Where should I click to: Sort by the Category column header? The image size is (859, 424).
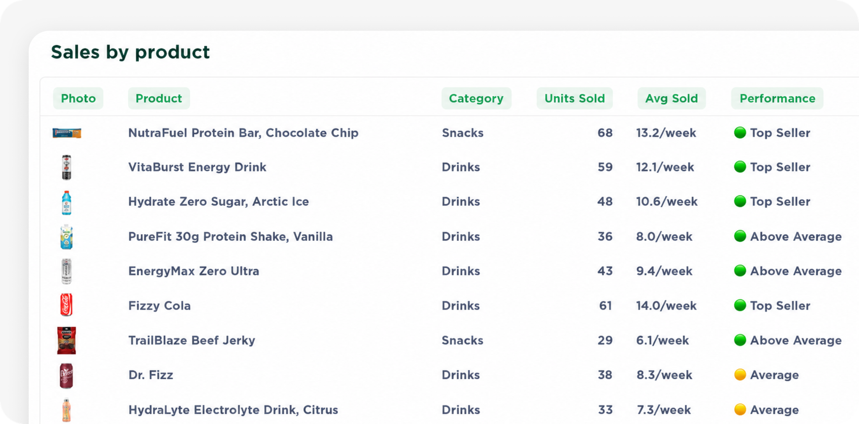(x=476, y=98)
